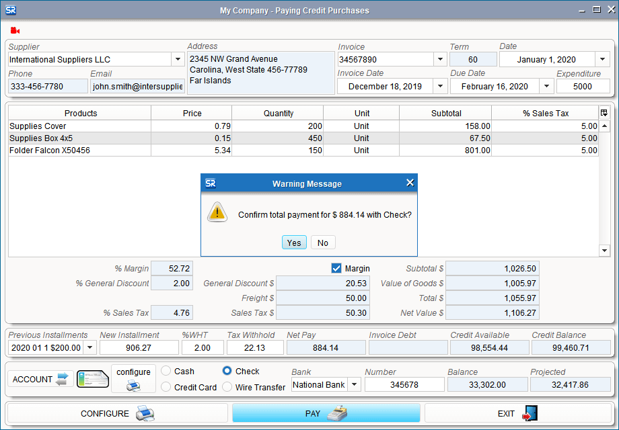Click the check image icon next to ACCOUNT
This screenshot has width=619, height=430.
tap(93, 379)
